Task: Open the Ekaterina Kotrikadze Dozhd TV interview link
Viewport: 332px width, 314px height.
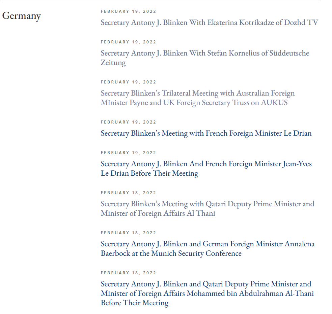Action: (x=209, y=23)
